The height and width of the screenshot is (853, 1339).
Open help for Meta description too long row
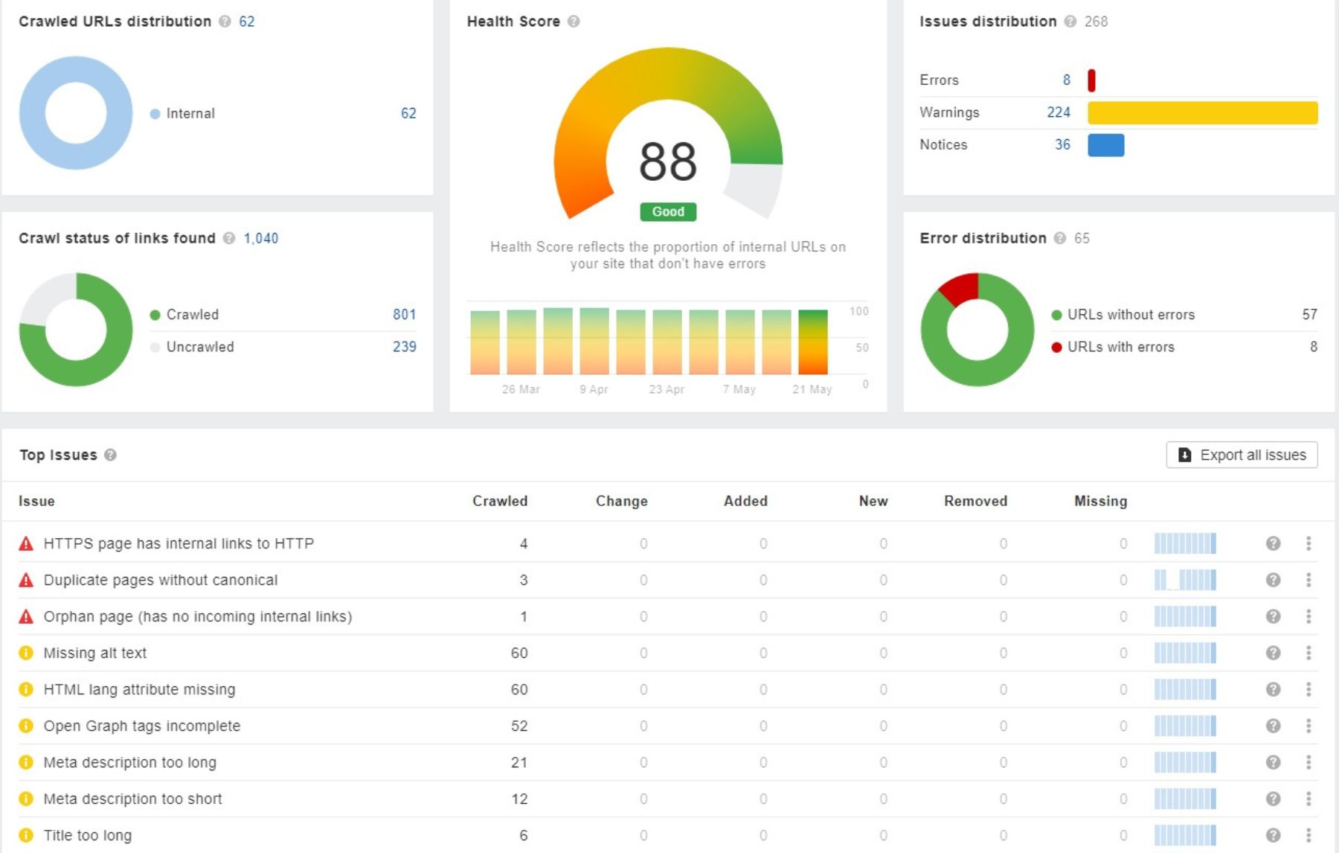pos(1273,762)
